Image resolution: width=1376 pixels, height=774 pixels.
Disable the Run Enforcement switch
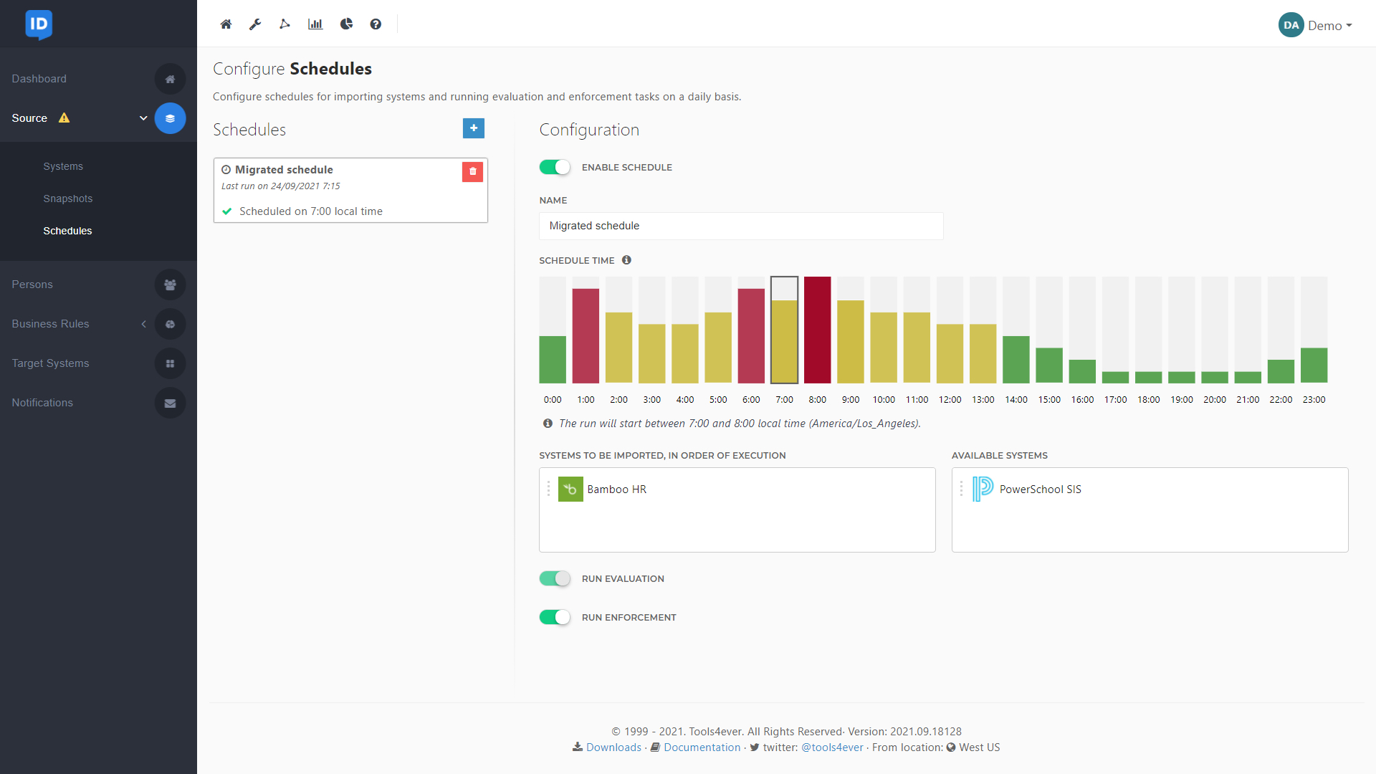coord(555,617)
